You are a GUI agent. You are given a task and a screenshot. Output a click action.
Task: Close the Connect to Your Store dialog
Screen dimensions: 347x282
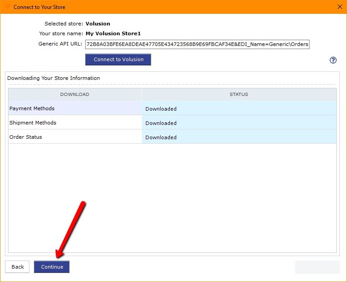point(340,7)
